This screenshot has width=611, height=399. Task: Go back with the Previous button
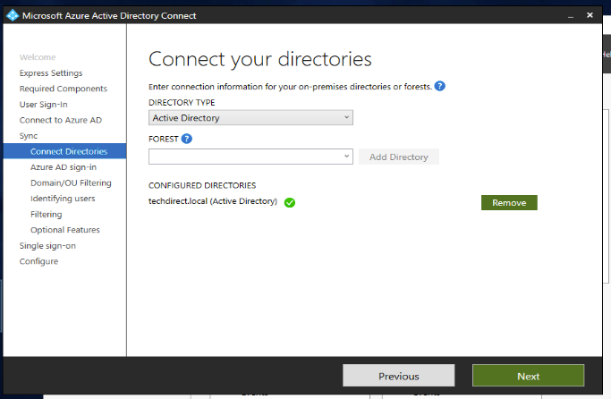(x=399, y=376)
